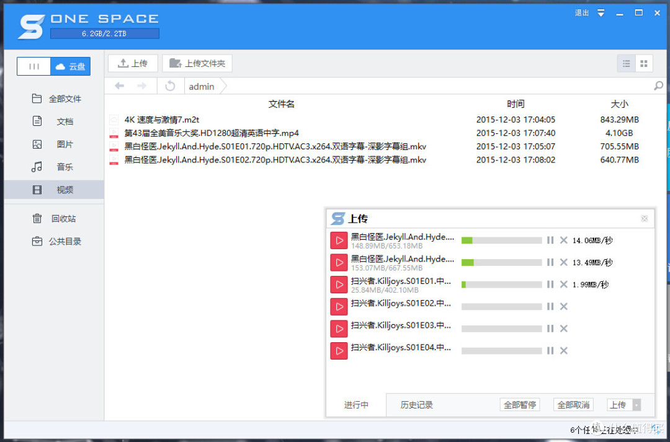Open 音乐 music category
Screen dimensions: 670x442
click(x=54, y=167)
